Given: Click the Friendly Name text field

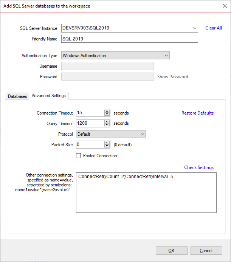Looking at the screenshot, I should point(130,39).
